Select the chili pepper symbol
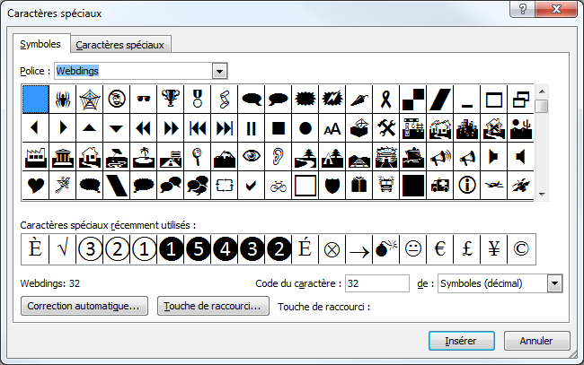 pos(359,100)
